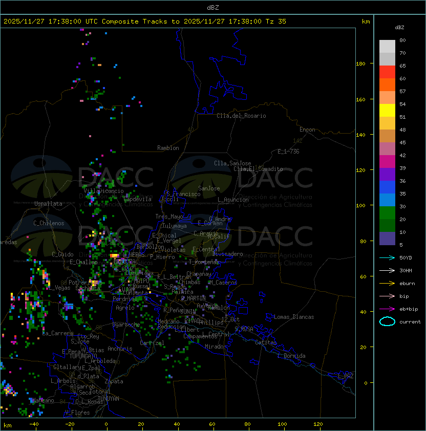Viewport: 426px width, 431px height.
Task: Click the -40 tick on the bottom km axis
Action: pos(34,424)
